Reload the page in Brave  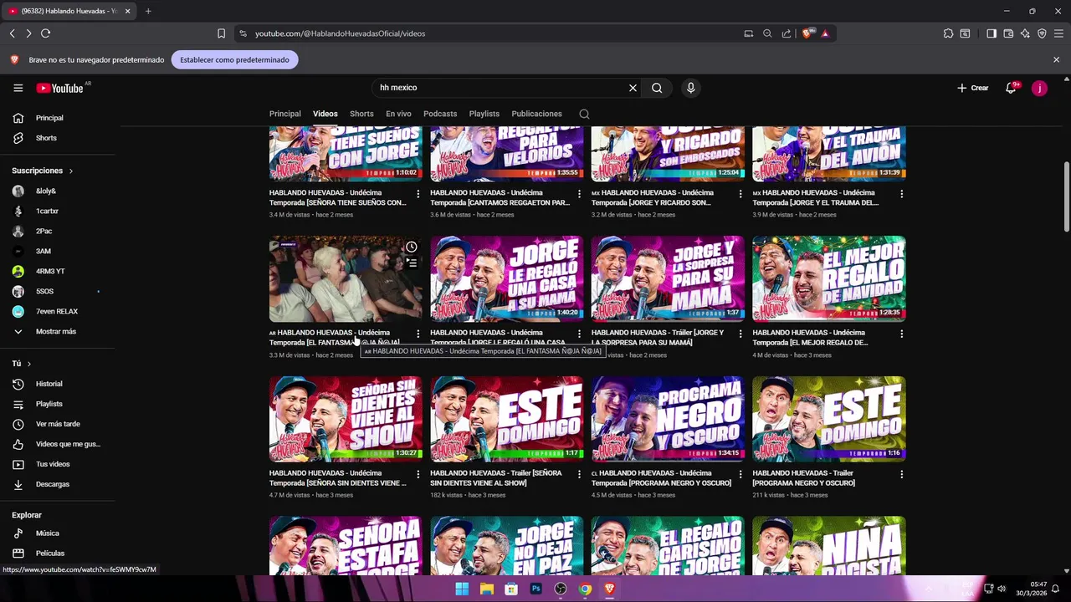coord(45,33)
